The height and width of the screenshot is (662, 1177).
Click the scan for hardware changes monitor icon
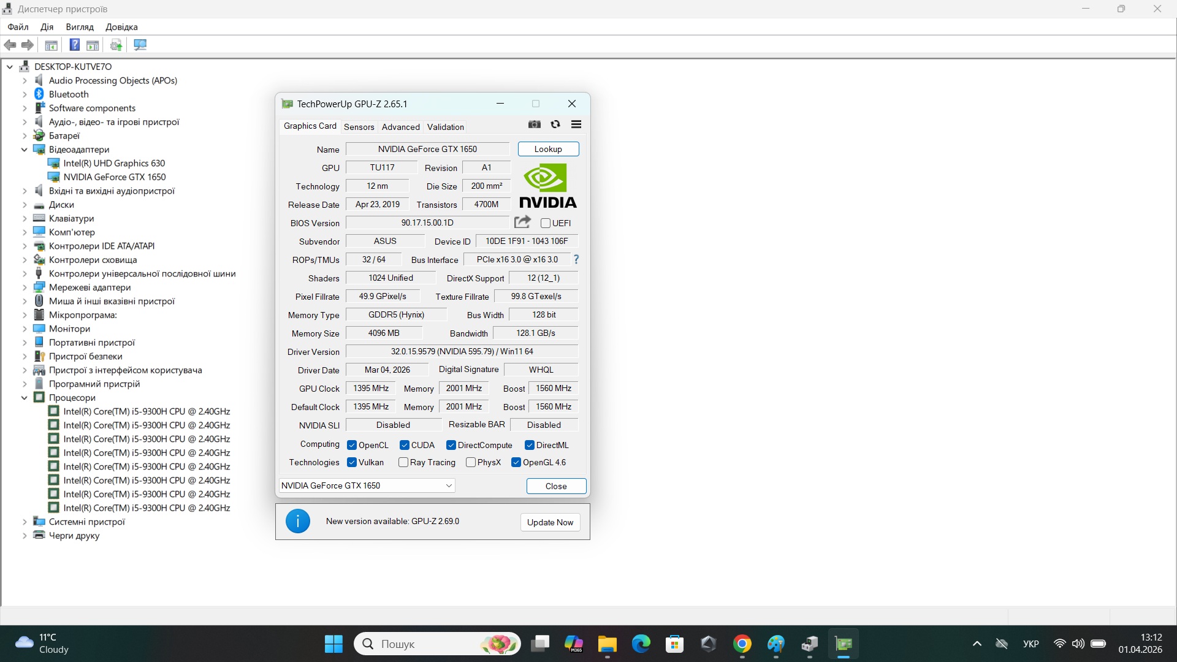pos(140,45)
